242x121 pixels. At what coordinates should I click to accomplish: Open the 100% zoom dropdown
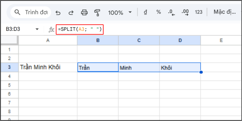[120, 13]
